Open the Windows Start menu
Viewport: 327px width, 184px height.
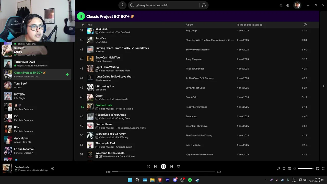pos(130,180)
